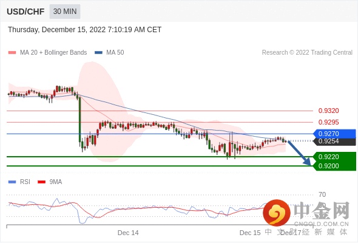Click the MA 20 + Bollinger Bands legend label
This screenshot has height=243, width=358.
coord(53,53)
